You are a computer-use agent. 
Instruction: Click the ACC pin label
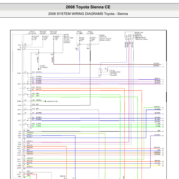tap(19, 45)
